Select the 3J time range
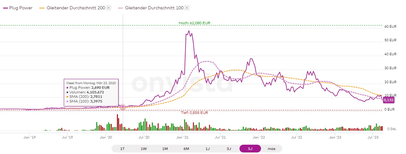 (x=229, y=149)
